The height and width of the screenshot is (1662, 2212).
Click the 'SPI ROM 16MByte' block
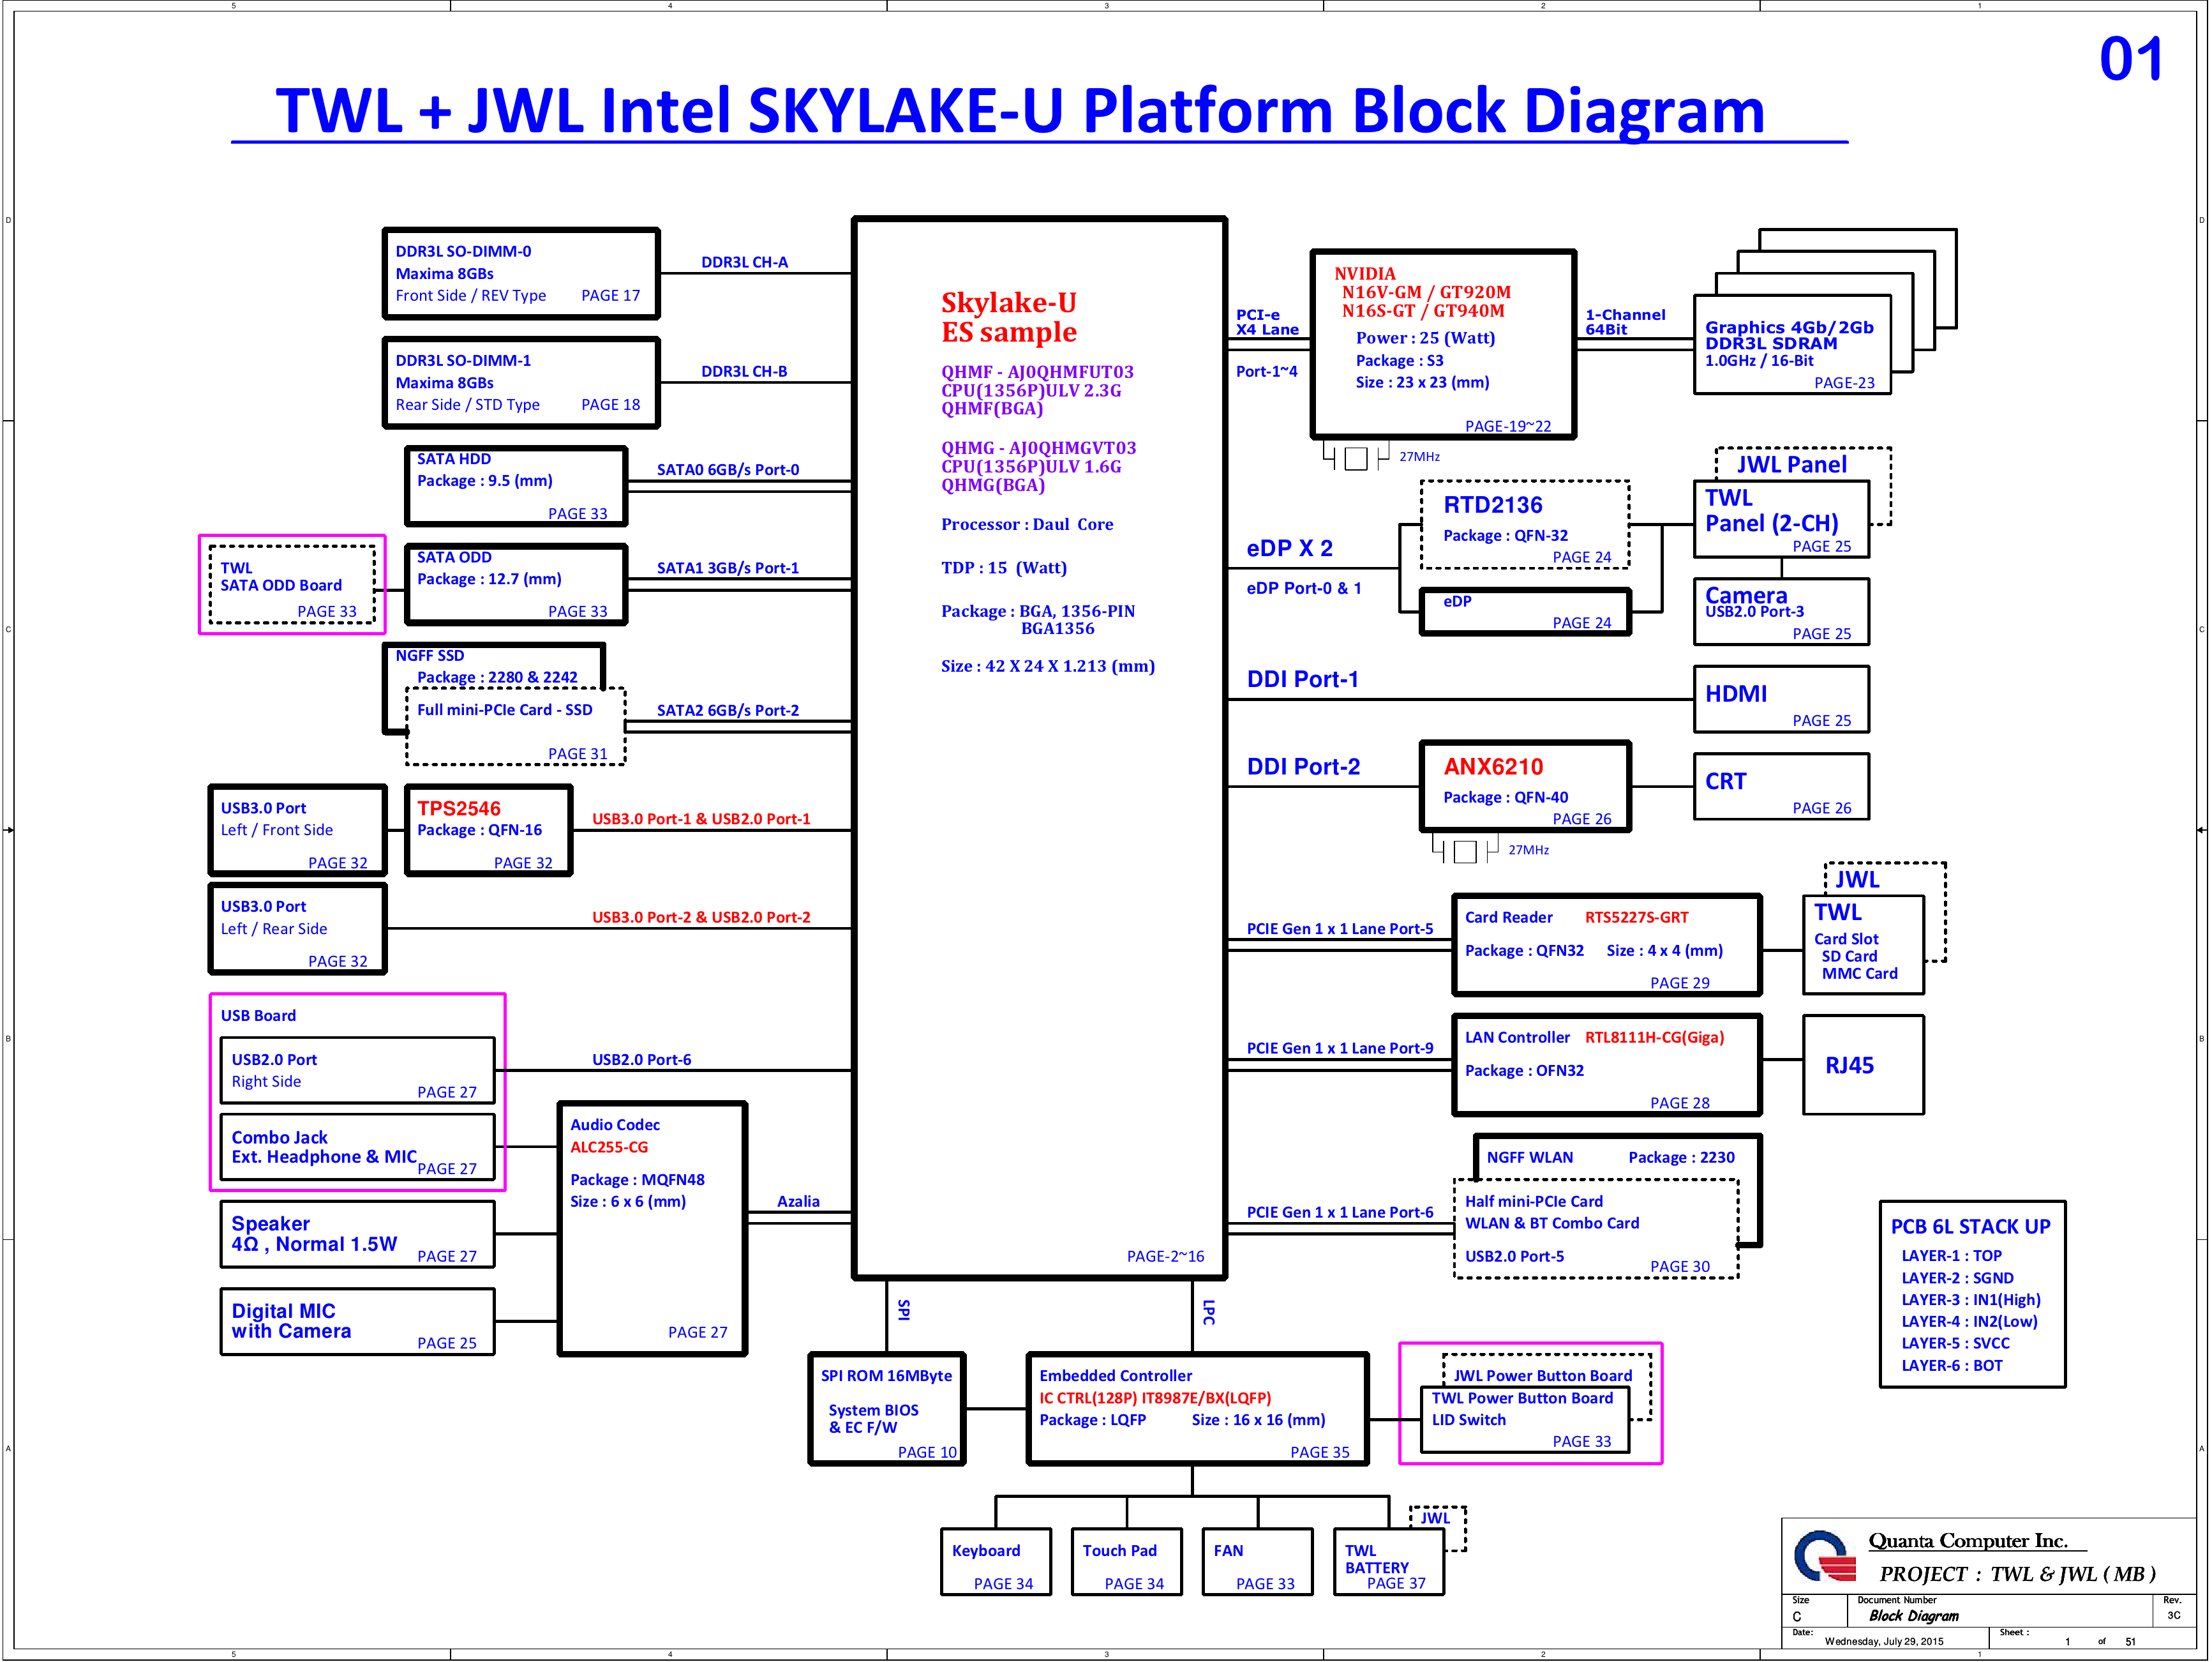887,1410
